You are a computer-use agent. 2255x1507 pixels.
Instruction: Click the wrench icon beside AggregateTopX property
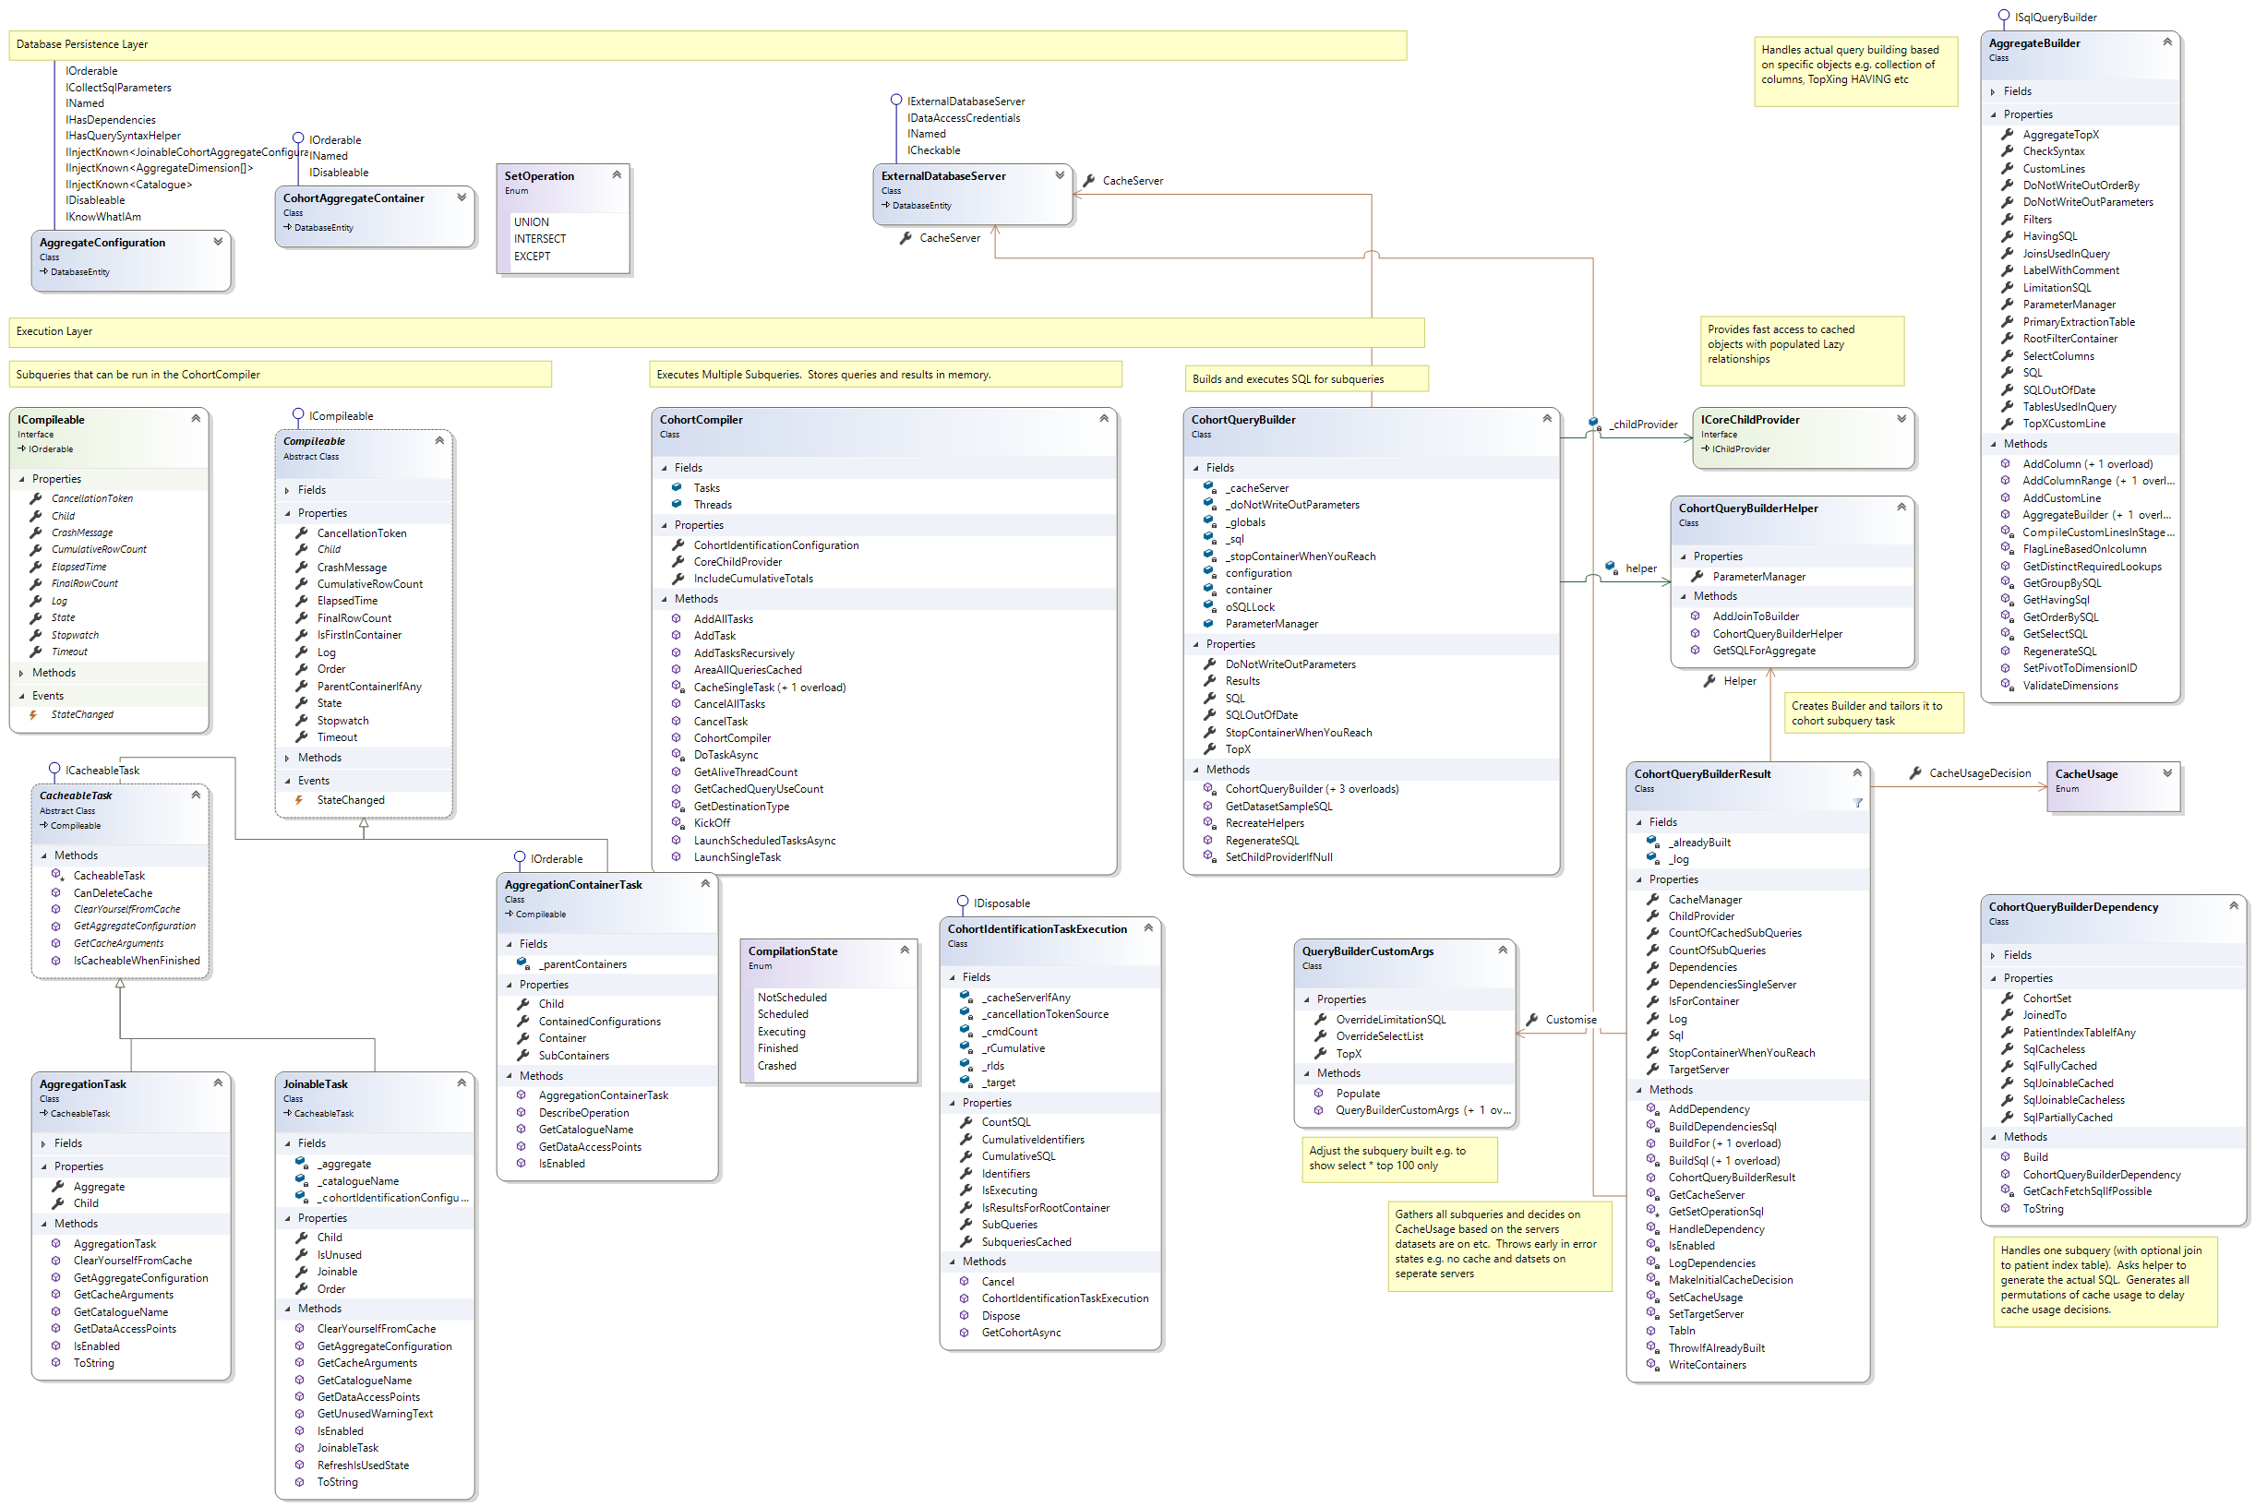[x=2007, y=135]
